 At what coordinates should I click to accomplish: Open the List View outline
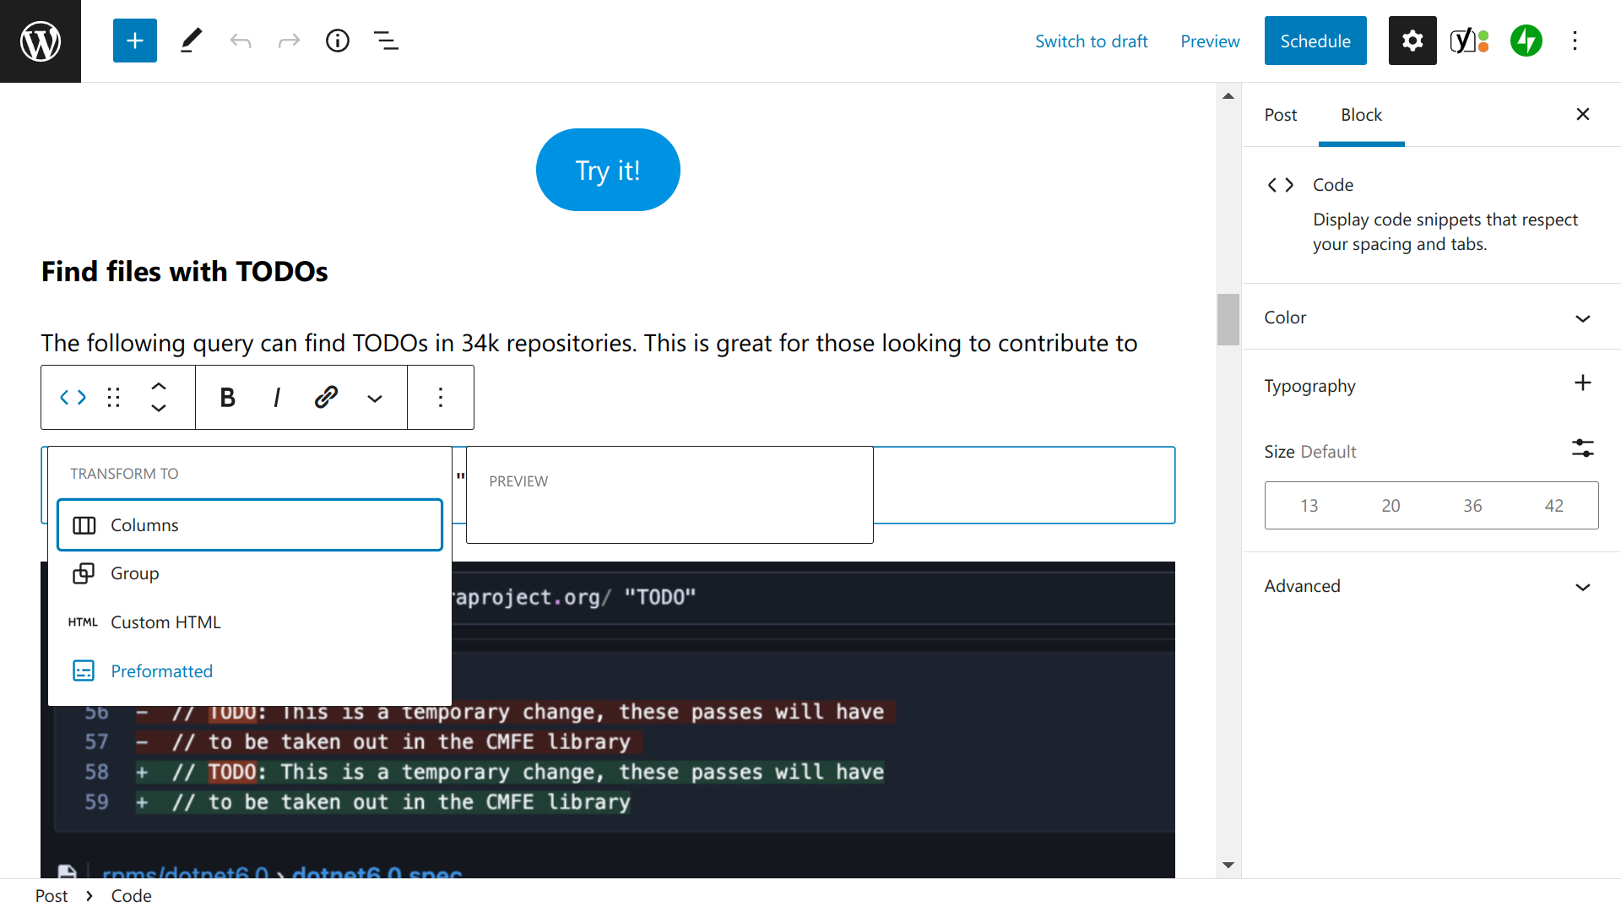(387, 41)
